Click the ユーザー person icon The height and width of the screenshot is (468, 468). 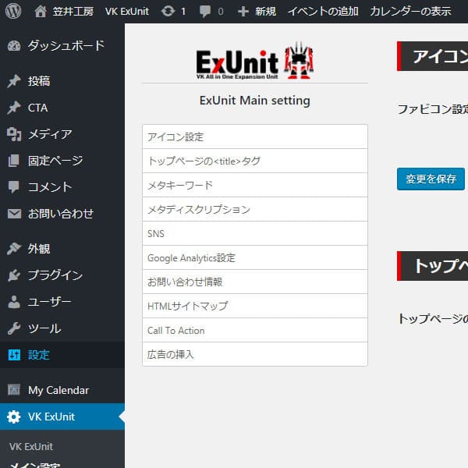pos(14,302)
